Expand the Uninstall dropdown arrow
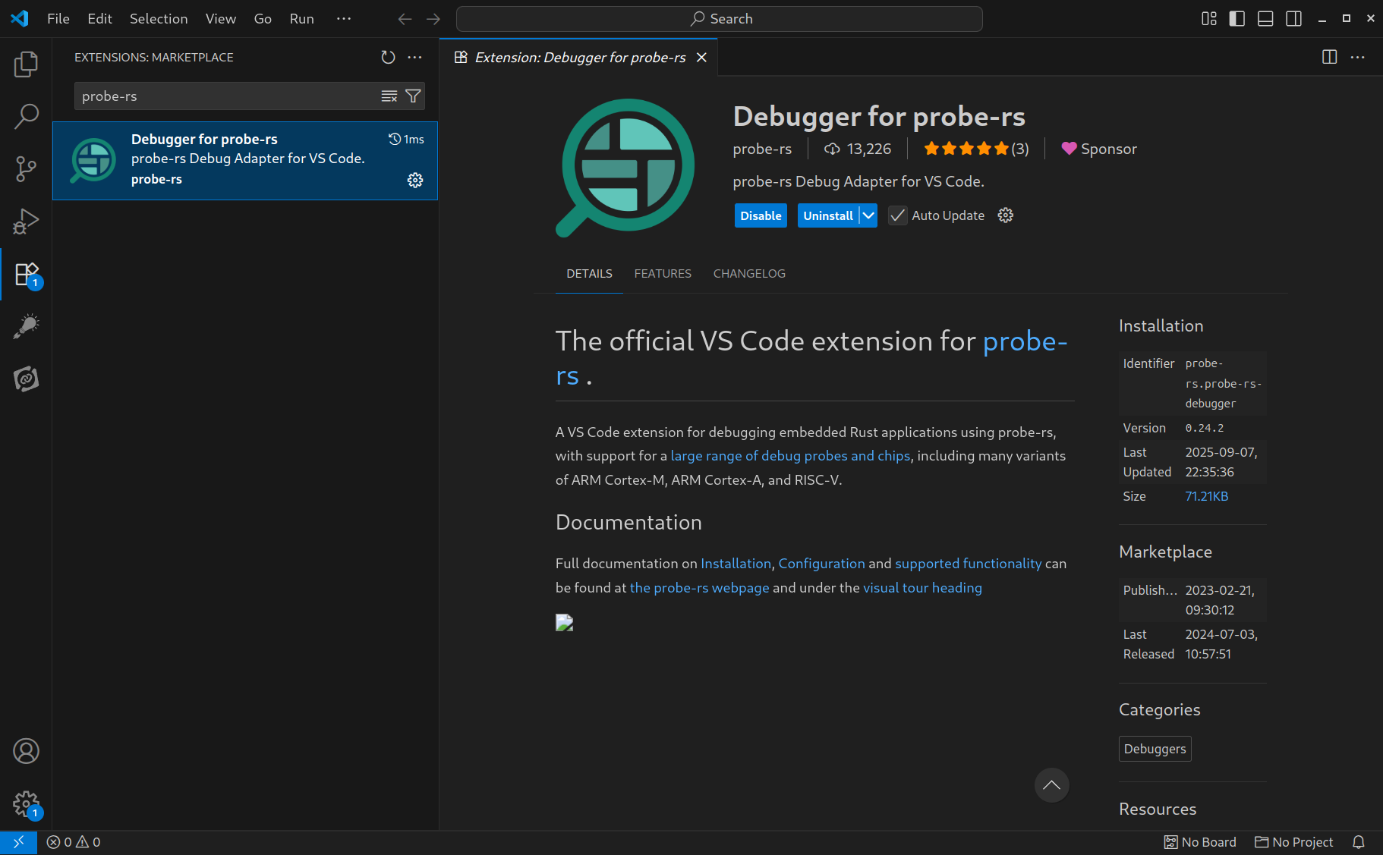The width and height of the screenshot is (1383, 855). [868, 215]
